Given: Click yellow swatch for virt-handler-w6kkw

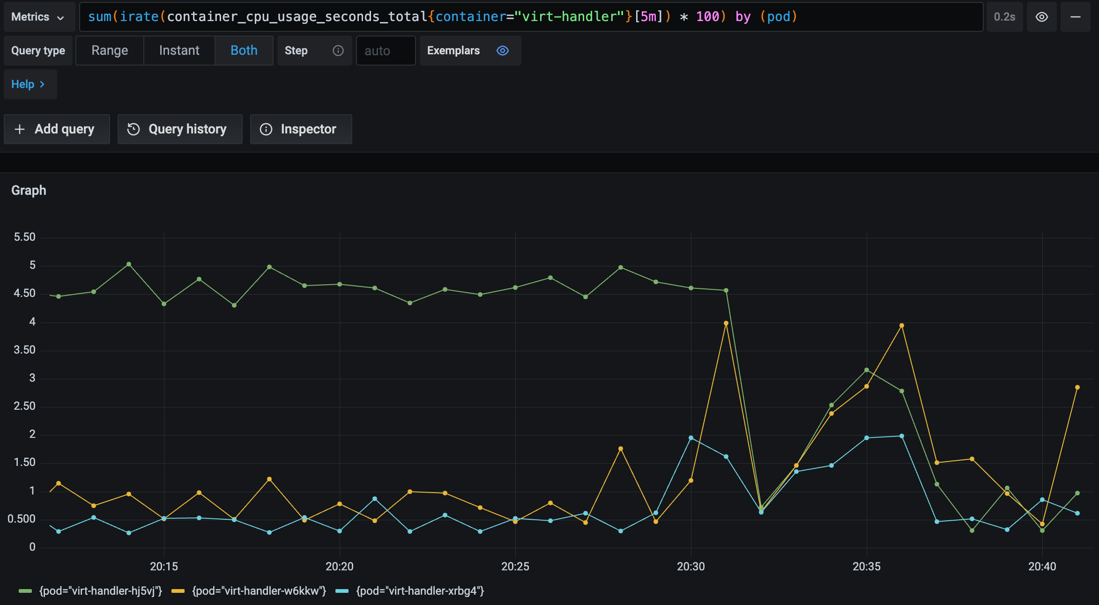Looking at the screenshot, I should (178, 591).
